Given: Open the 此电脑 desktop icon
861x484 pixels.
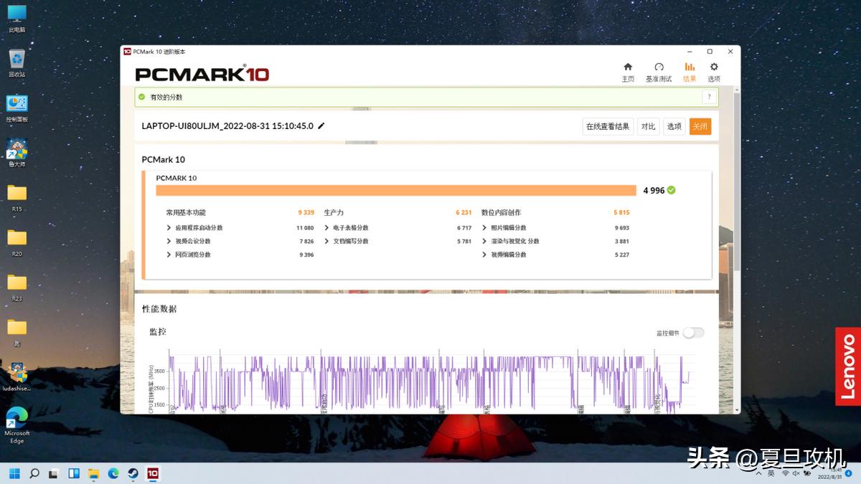Looking at the screenshot, I should (x=17, y=19).
